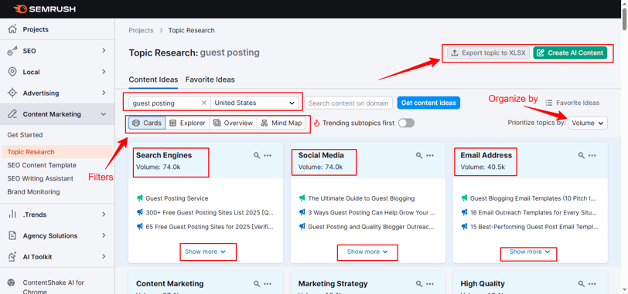The width and height of the screenshot is (628, 294).
Task: Open Prioritize topics by Volume dropdown
Action: pos(588,123)
